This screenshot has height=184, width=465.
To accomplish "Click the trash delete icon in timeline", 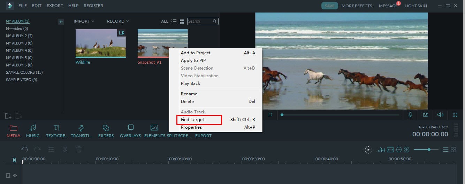I will (79, 150).
